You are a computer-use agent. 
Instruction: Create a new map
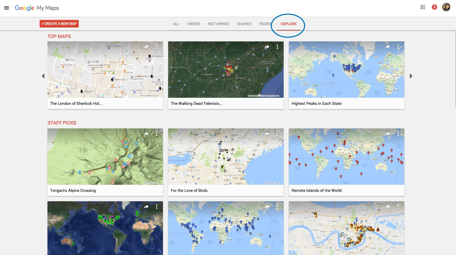[59, 24]
